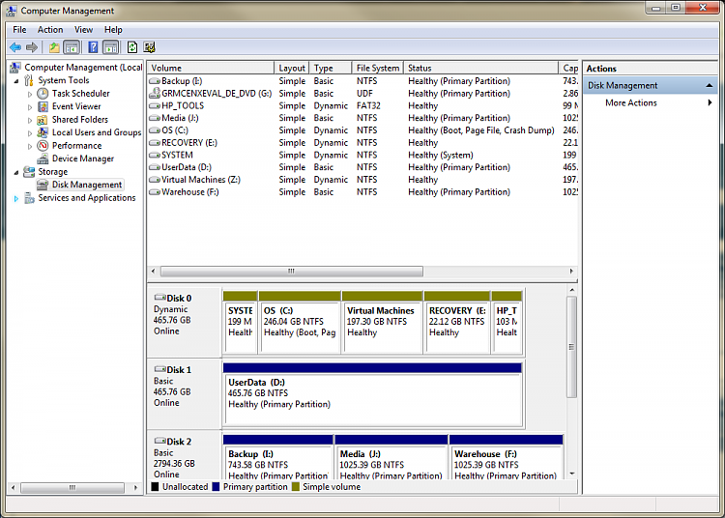
Task: Click the Disk Management tree icon
Action: click(43, 185)
